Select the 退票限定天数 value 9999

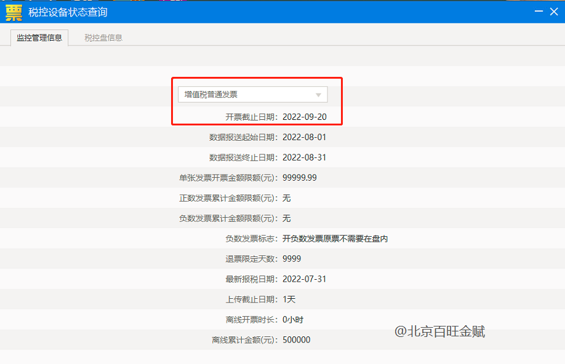click(292, 259)
